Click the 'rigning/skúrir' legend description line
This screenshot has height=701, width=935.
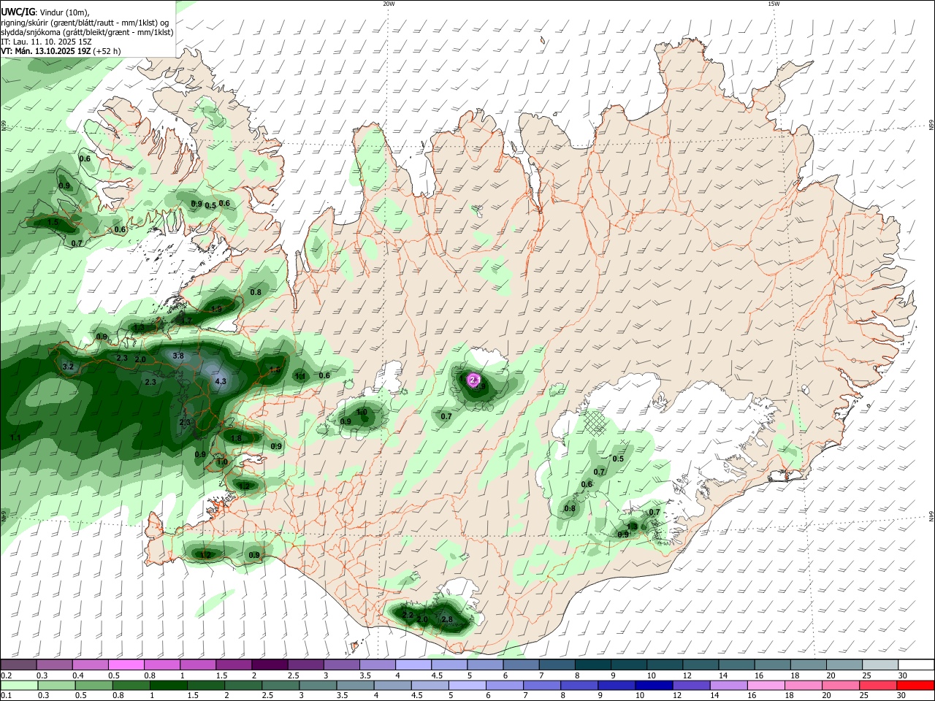[x=85, y=22]
